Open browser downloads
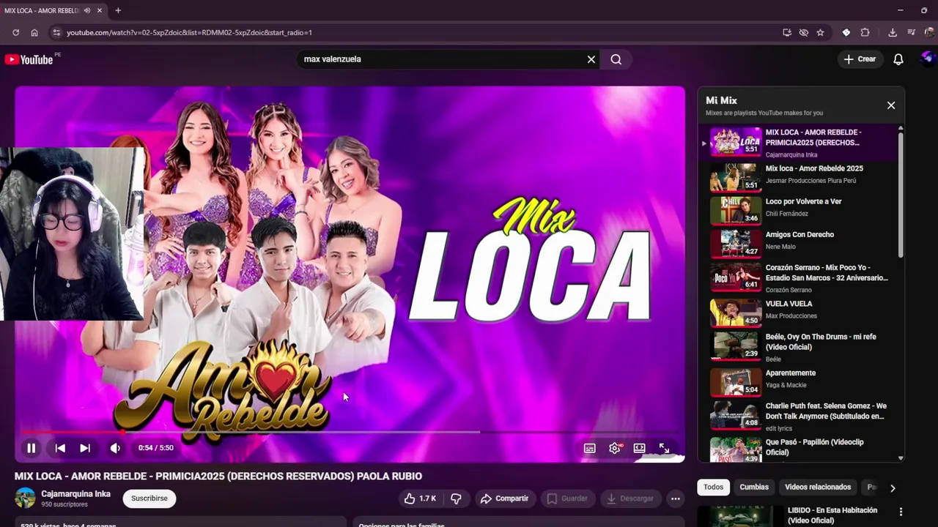This screenshot has height=527, width=938. (x=893, y=32)
